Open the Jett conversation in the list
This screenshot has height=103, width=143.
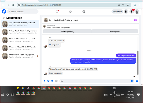point(20,24)
